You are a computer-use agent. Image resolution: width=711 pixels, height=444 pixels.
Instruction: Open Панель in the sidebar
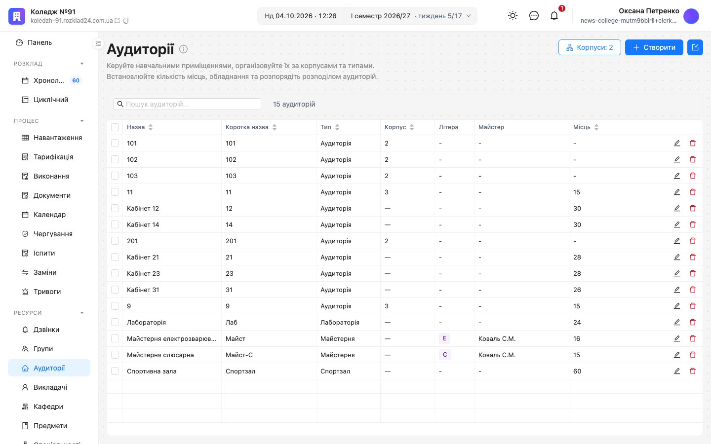click(x=49, y=42)
